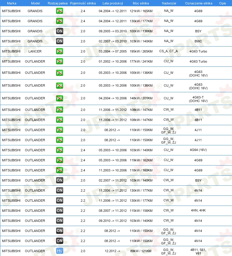Select the 2.0 capacity cell in the hybrid Hy row
The width and height of the screenshot is (232, 256).
tap(83, 251)
